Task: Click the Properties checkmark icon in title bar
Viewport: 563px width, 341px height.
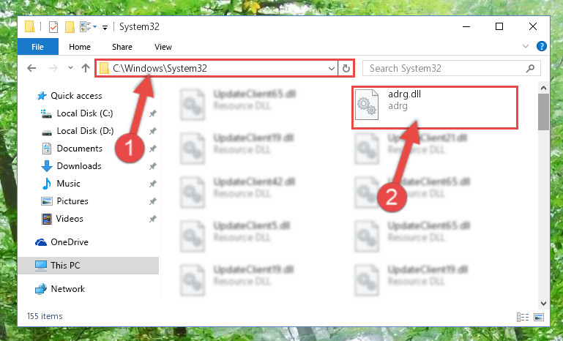Action: pos(53,27)
